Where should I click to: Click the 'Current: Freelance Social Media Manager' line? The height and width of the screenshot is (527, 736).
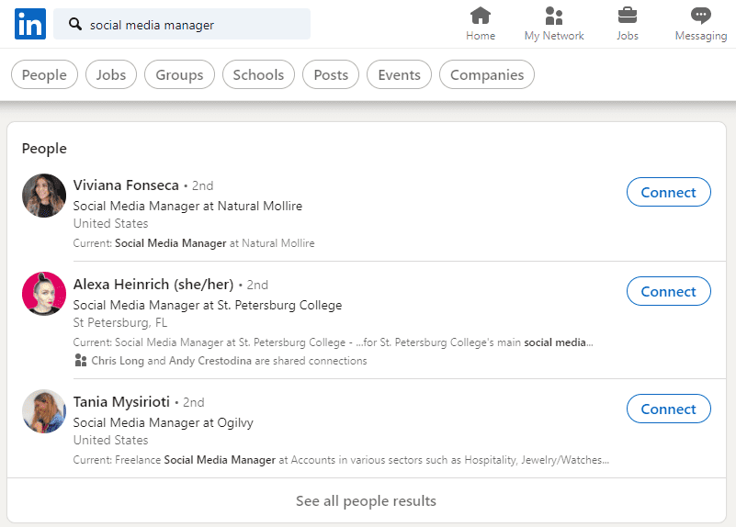[x=341, y=460]
